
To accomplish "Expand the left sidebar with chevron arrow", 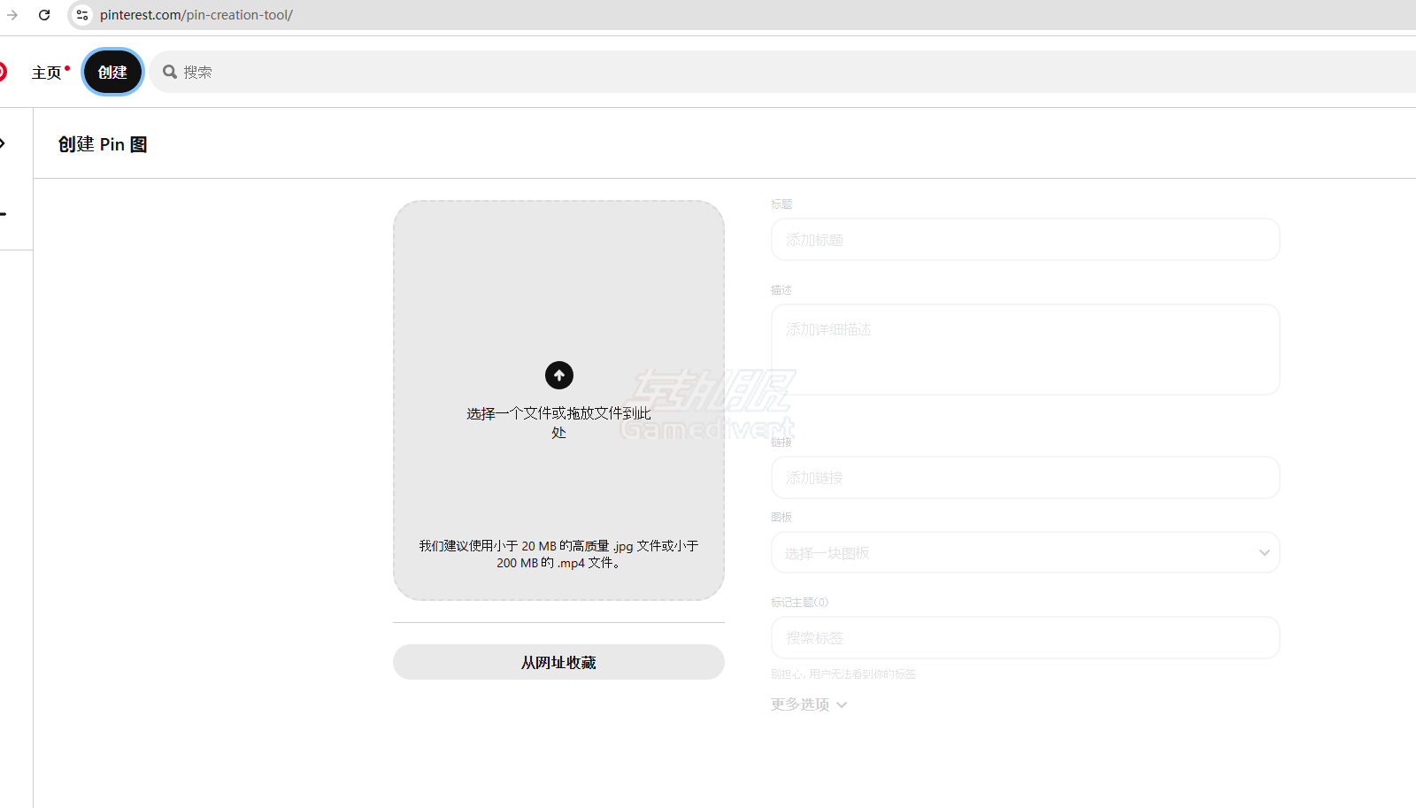I will pyautogui.click(x=4, y=143).
